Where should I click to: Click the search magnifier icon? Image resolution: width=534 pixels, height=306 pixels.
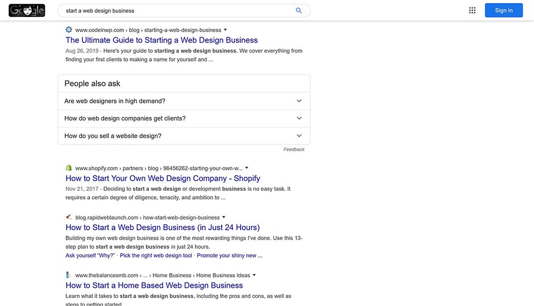point(299,11)
